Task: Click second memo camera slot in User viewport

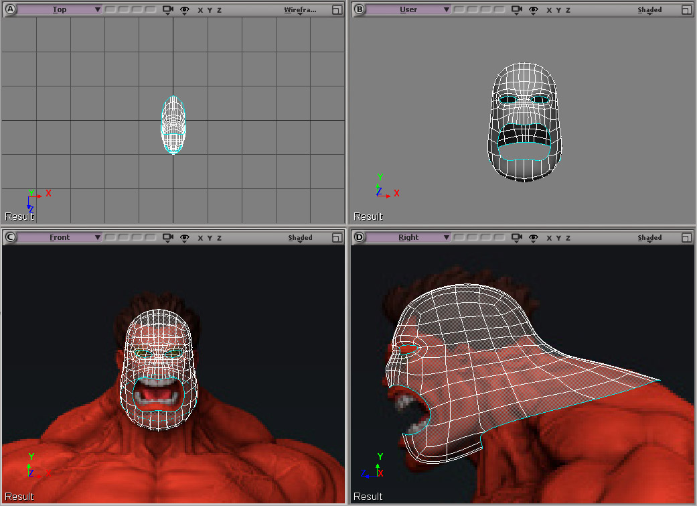Action: 473,9
